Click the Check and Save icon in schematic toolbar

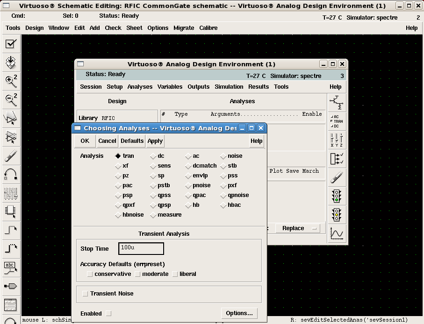11,43
